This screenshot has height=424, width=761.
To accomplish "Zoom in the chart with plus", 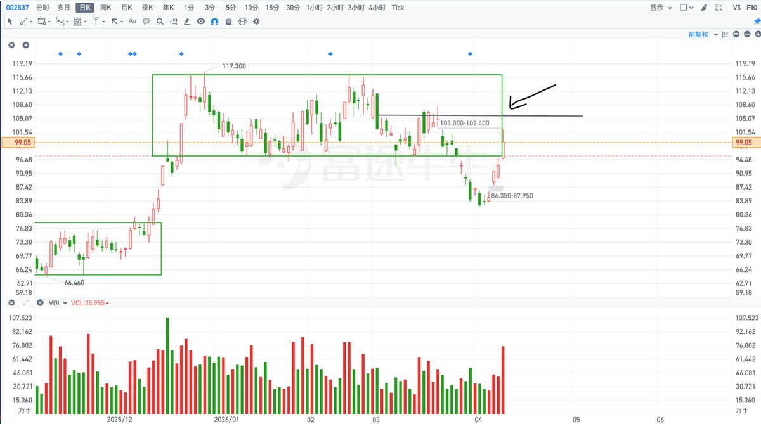I will (758, 34).
